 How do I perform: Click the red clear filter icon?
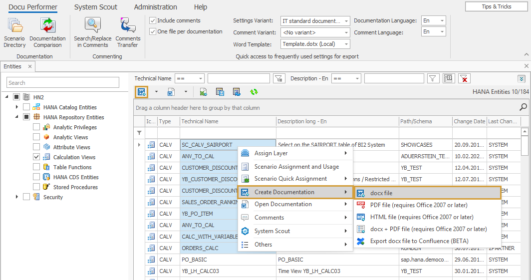464,78
